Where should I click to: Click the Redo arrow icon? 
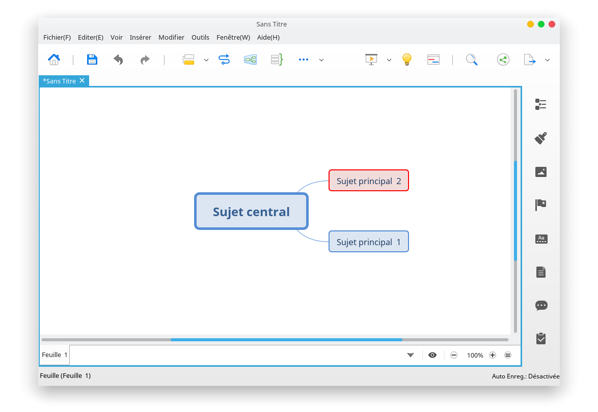145,60
